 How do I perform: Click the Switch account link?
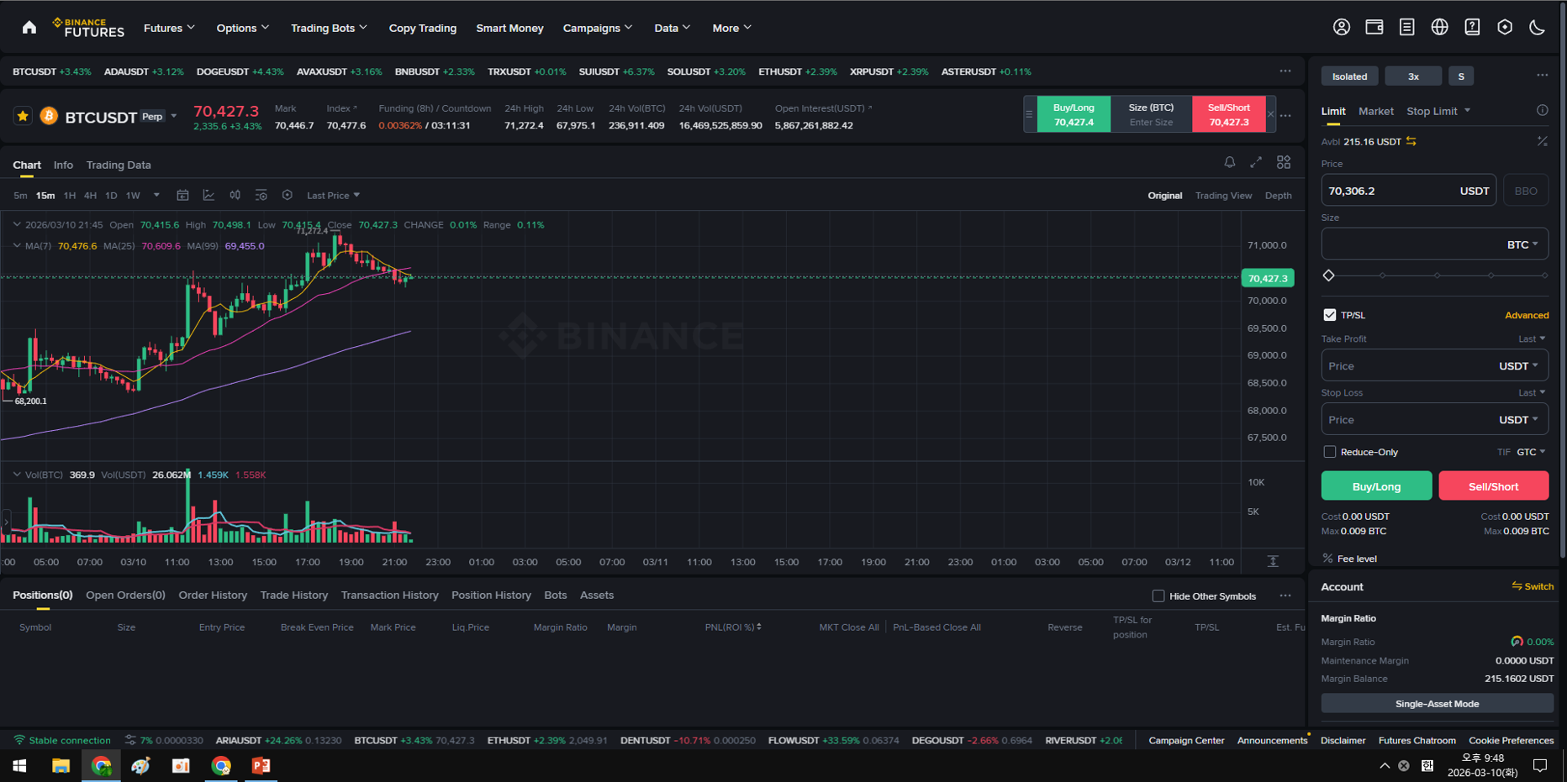(1533, 586)
